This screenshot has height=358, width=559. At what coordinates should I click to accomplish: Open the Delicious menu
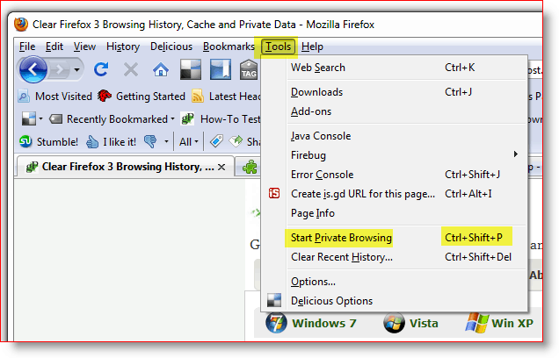point(171,47)
